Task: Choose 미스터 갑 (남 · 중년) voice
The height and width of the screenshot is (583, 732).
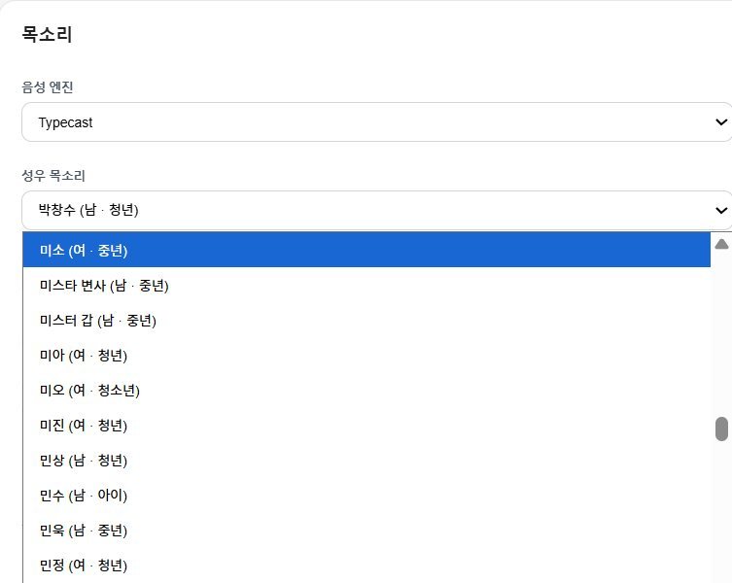Action: pyautogui.click(x=366, y=321)
